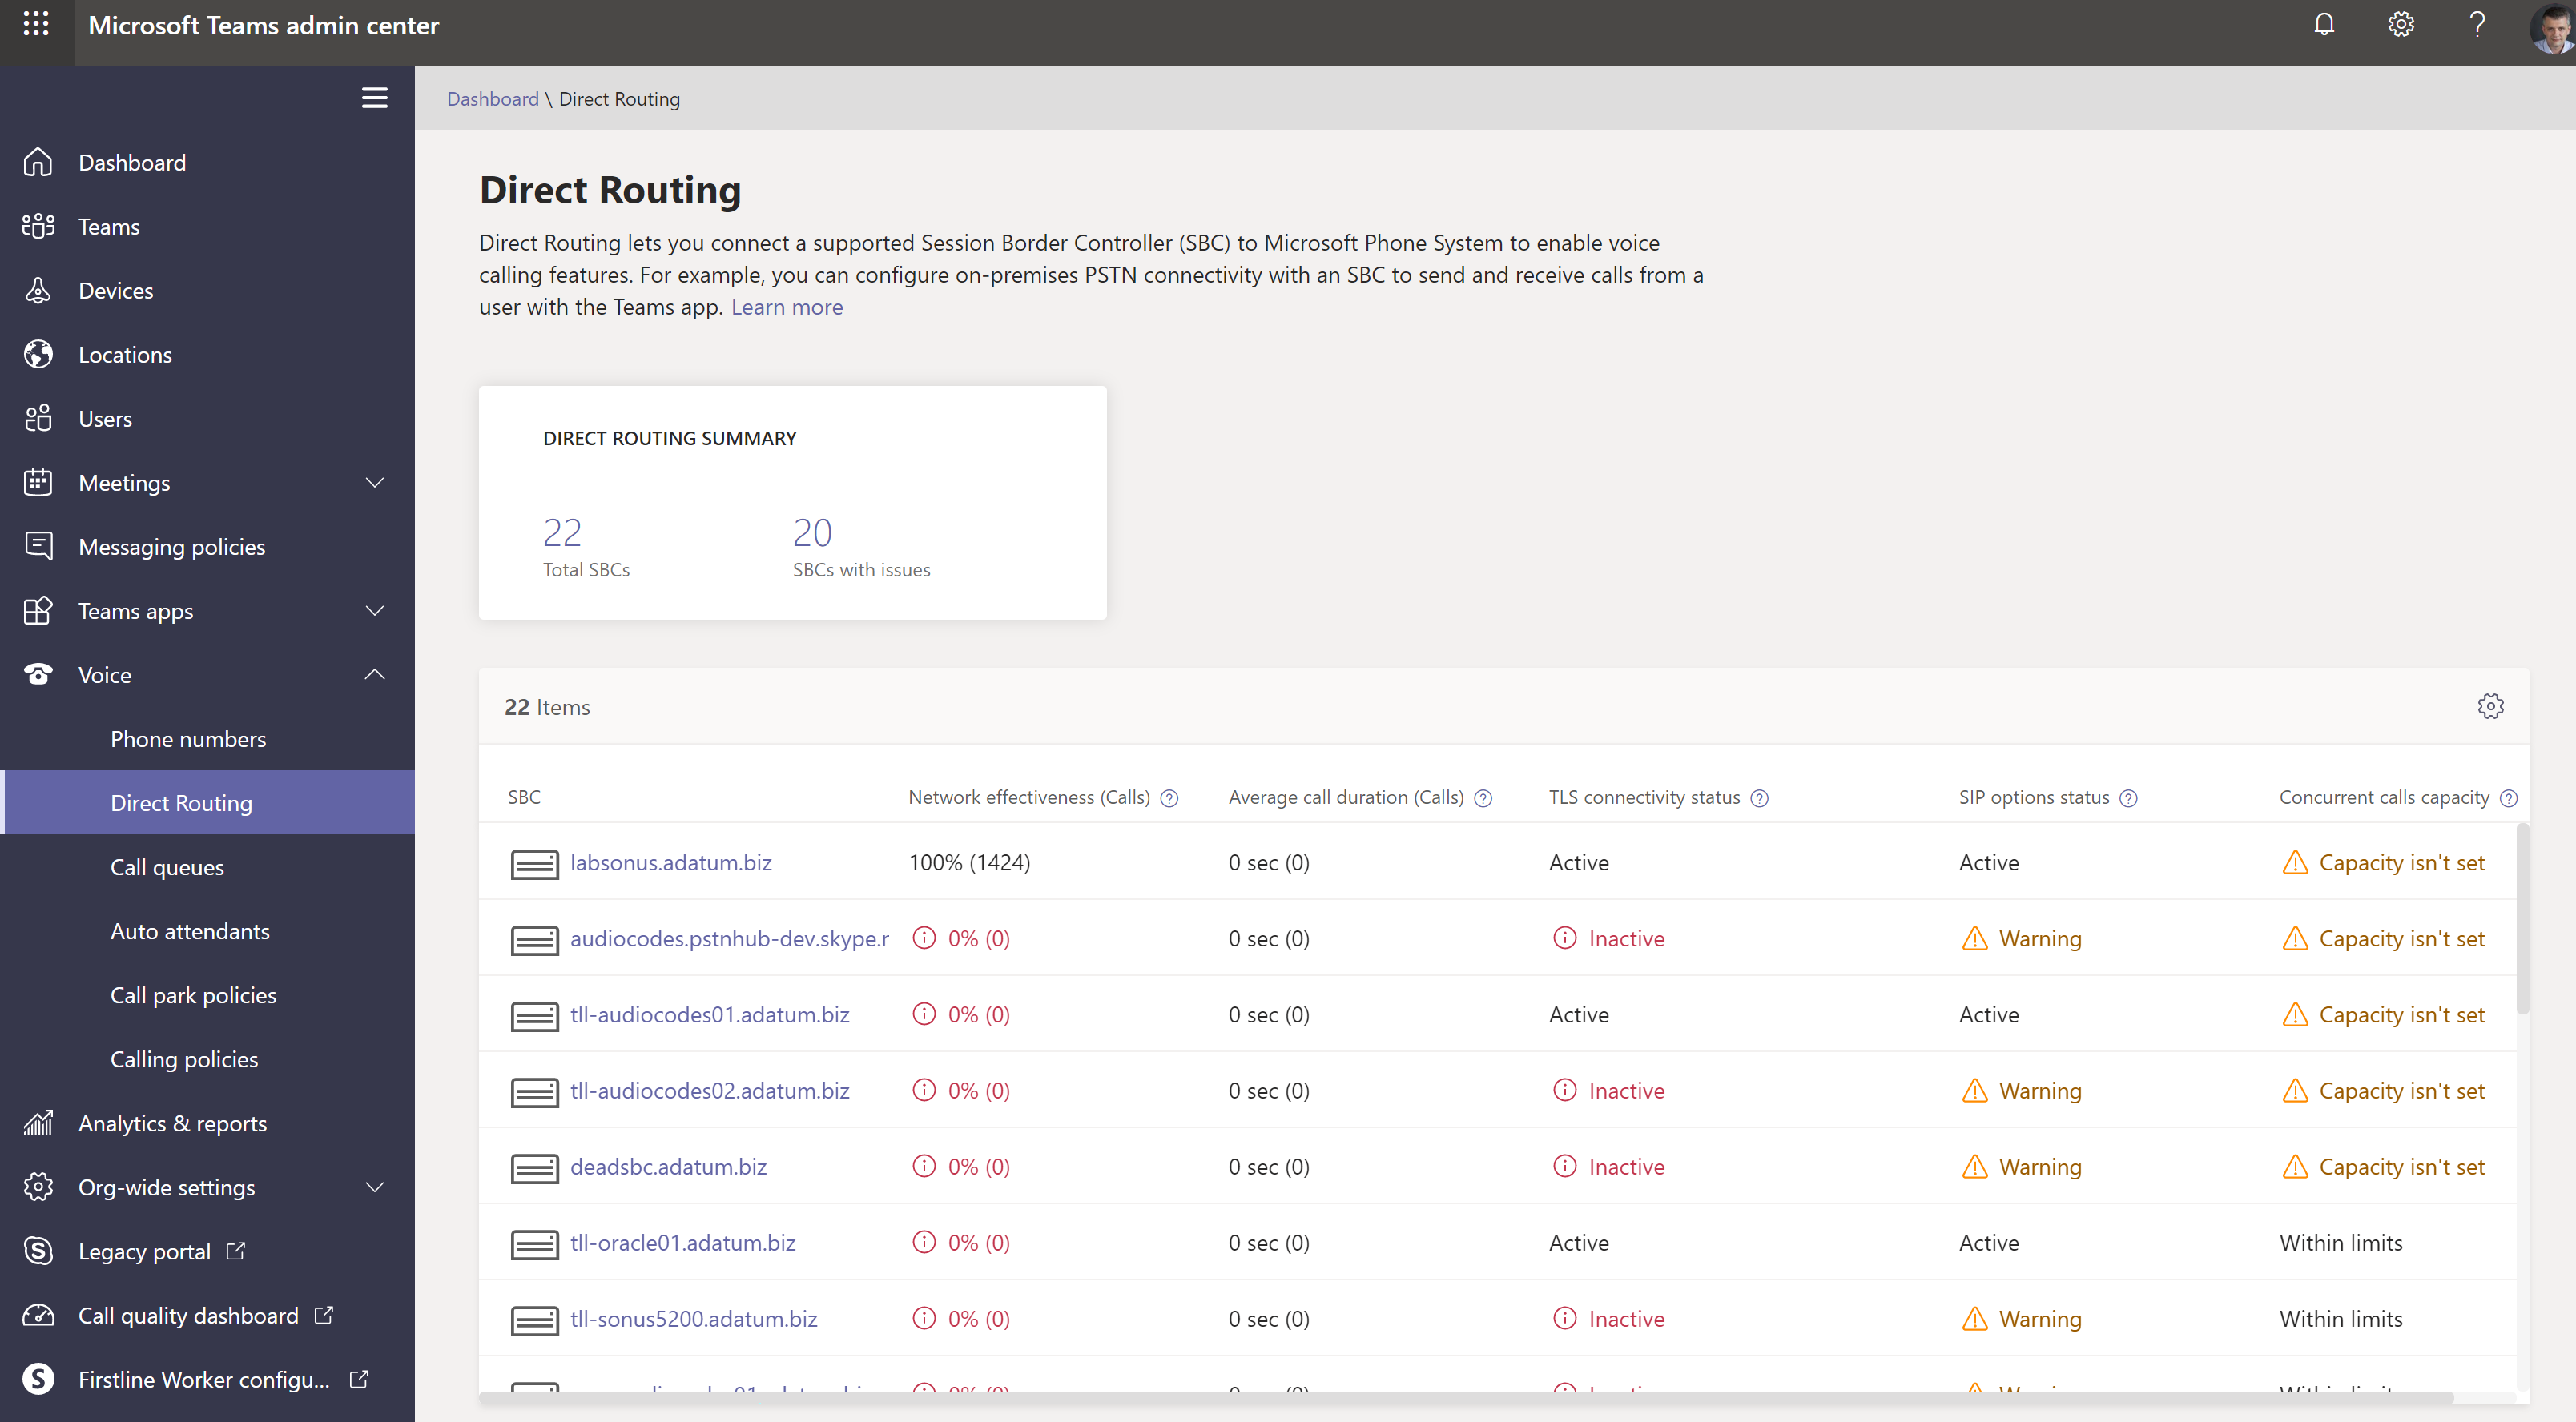Select the Call queues menu item

(x=168, y=865)
